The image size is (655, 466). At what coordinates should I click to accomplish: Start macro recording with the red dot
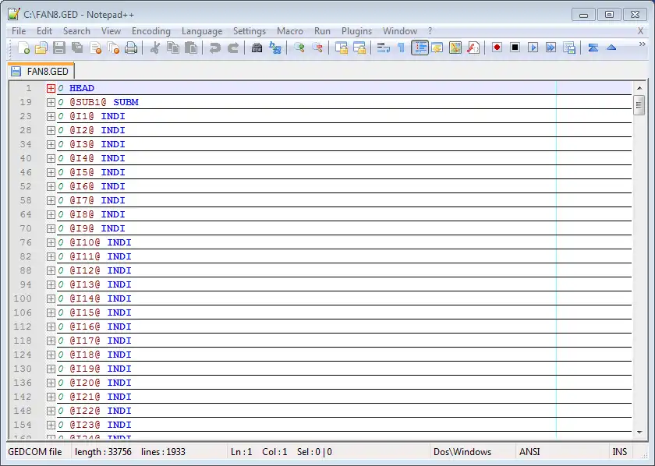point(497,48)
